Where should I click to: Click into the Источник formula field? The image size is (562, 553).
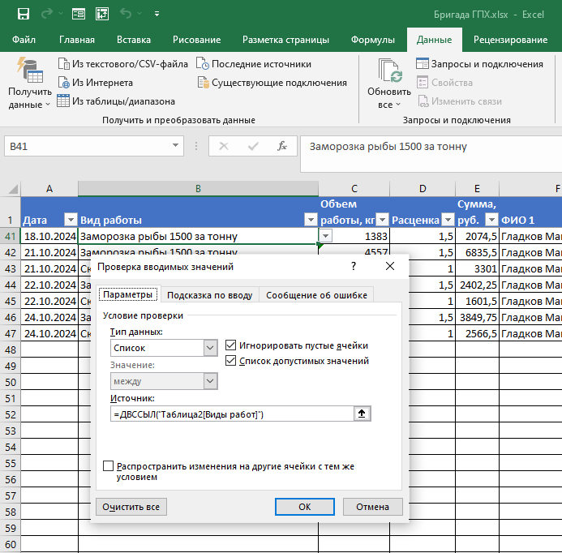click(x=231, y=414)
